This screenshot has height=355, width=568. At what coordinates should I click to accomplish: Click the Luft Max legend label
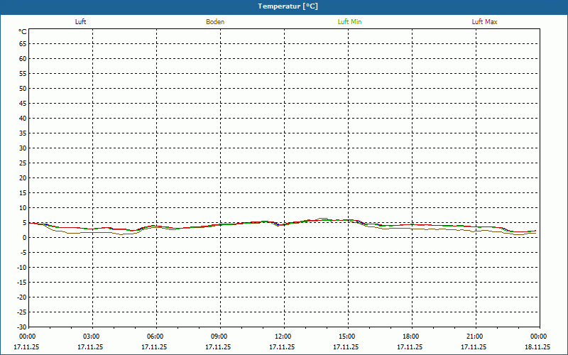[484, 22]
